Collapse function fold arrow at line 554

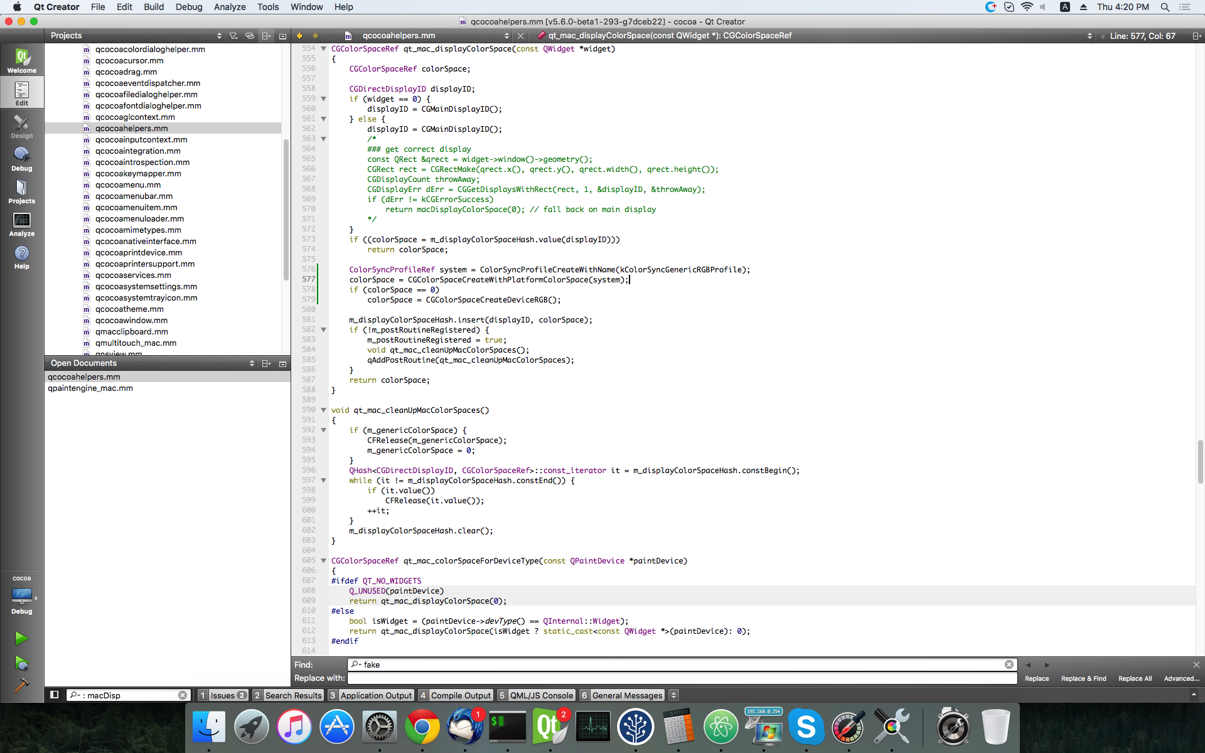(x=324, y=49)
